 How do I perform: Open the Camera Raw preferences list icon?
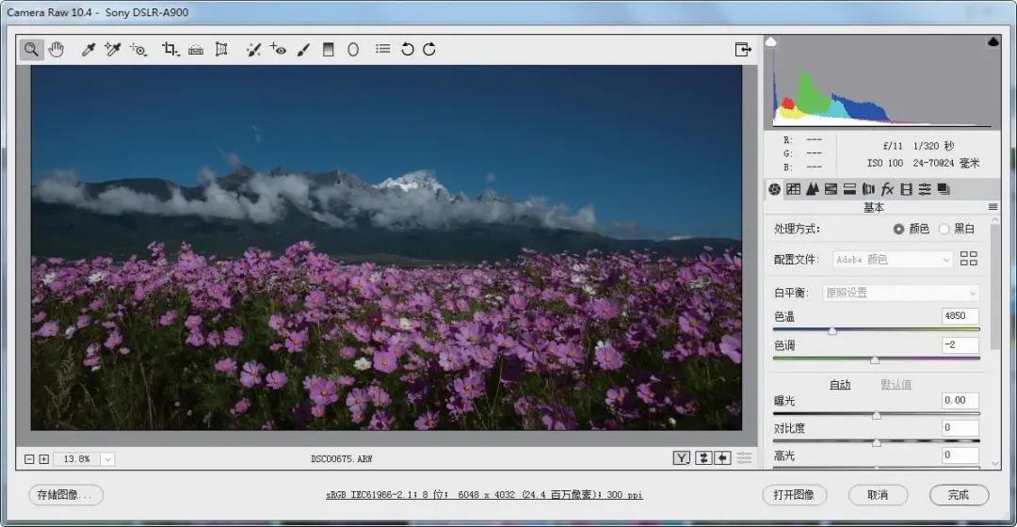(x=382, y=49)
